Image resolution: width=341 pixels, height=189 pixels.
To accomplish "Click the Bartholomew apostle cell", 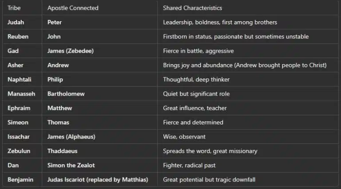I will [x=66, y=94].
